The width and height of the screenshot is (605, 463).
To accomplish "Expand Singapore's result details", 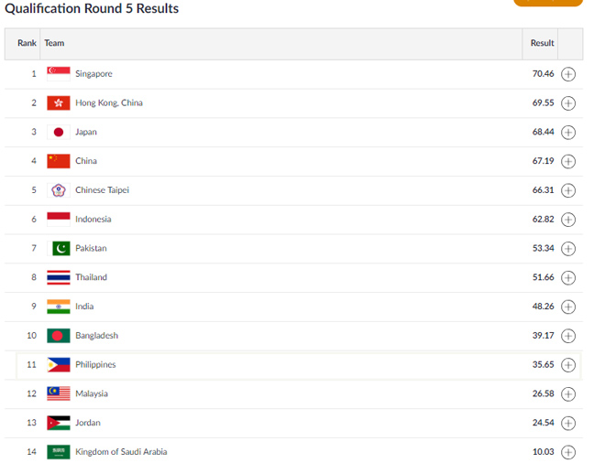I will pyautogui.click(x=568, y=74).
